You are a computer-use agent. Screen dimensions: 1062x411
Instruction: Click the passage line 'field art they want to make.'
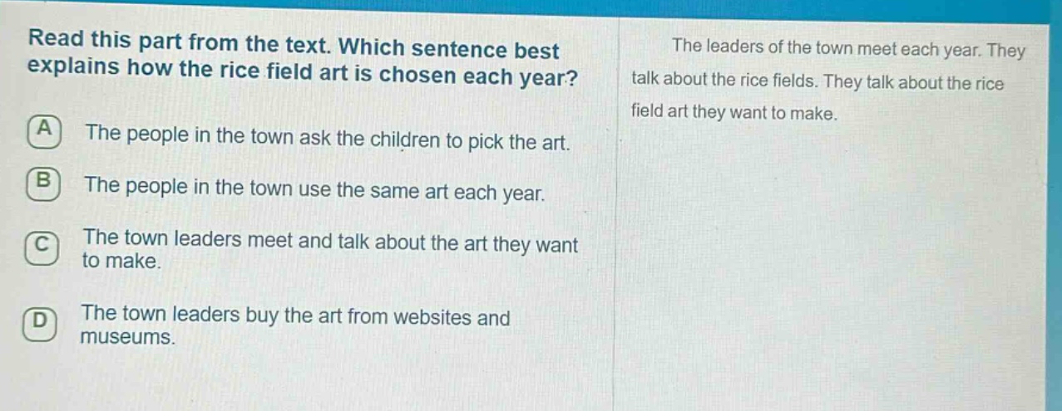point(733,112)
